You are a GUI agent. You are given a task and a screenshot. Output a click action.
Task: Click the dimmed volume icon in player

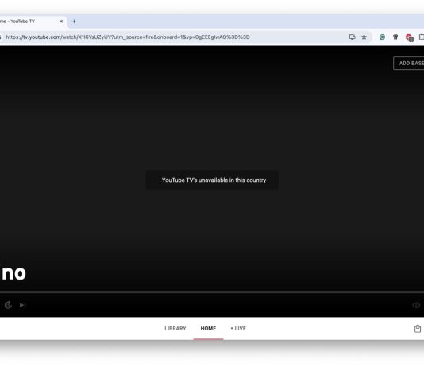coord(416,305)
